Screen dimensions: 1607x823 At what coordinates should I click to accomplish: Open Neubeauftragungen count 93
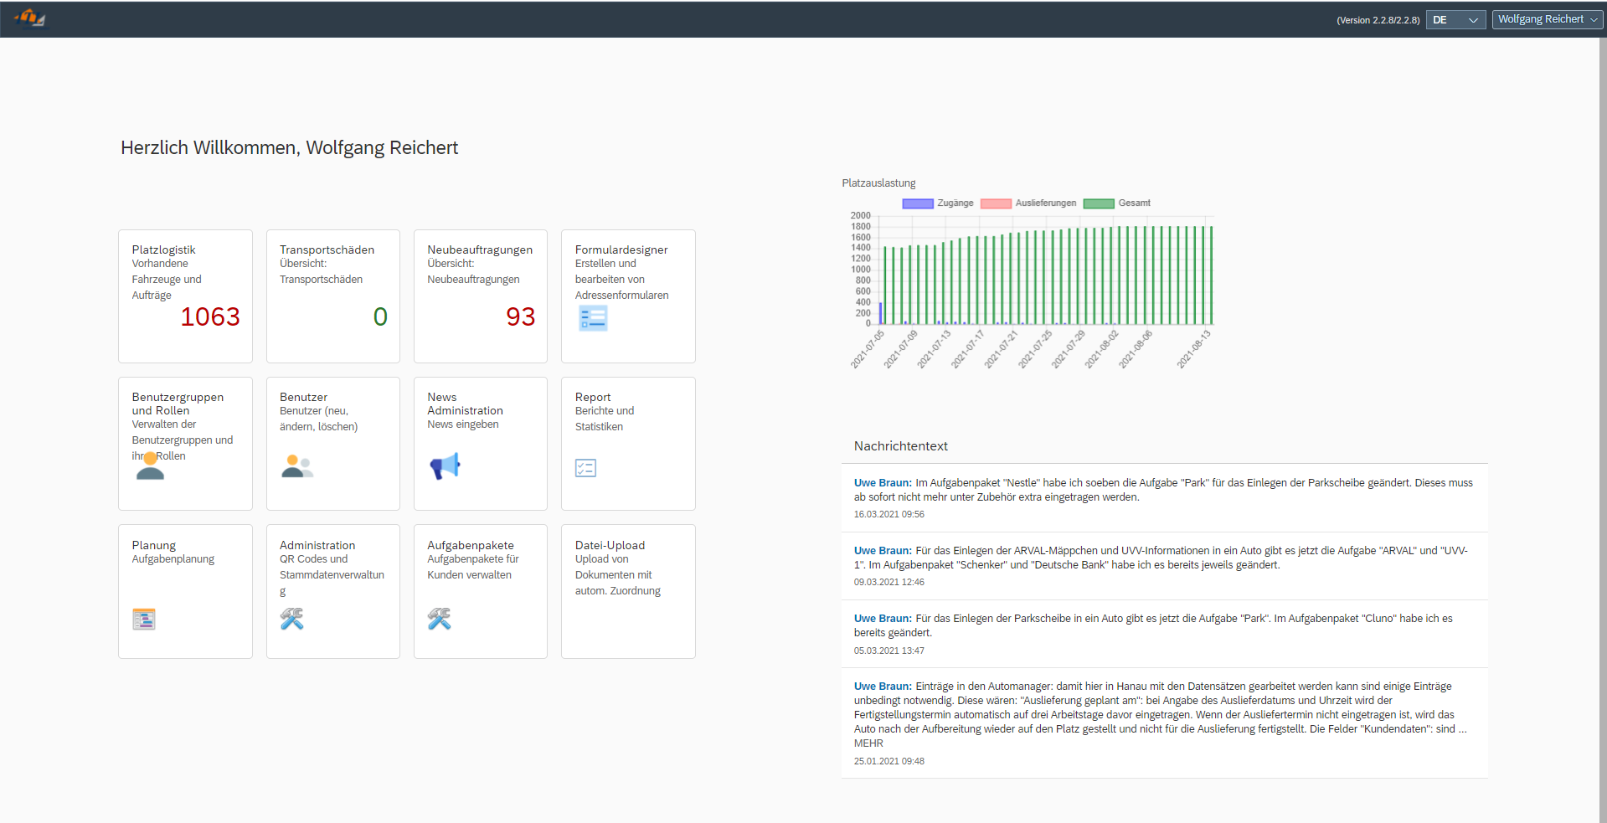[520, 317]
